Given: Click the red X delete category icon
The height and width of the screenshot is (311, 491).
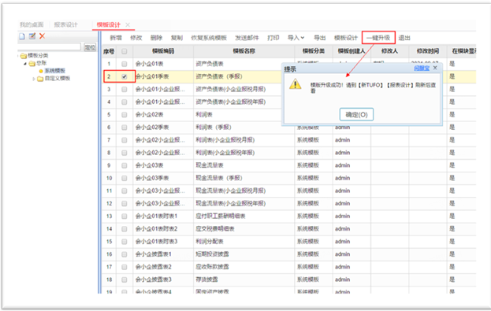Looking at the screenshot, I should (43, 36).
